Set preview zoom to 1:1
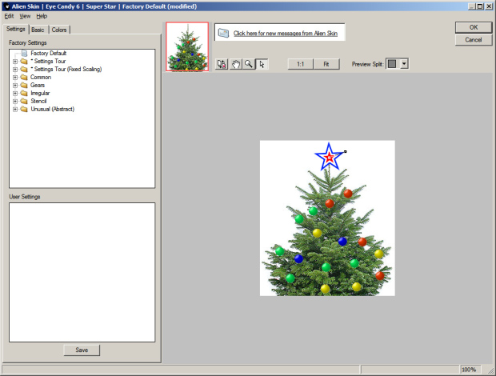 301,64
